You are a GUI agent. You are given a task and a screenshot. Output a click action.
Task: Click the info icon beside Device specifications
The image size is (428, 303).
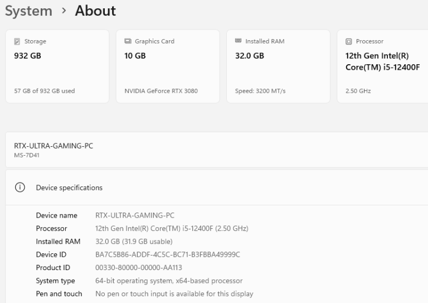(20, 187)
